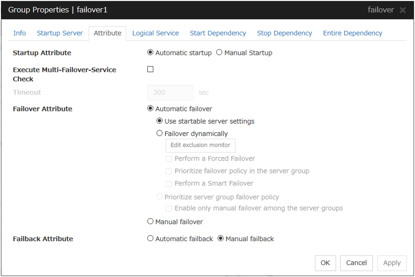Select Manual Startup radio option
Screen dimensions: 415x277
point(219,53)
